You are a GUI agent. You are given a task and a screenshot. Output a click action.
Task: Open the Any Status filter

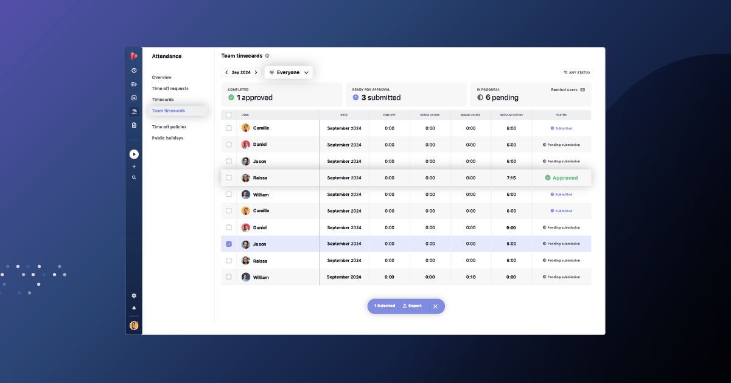[x=576, y=72]
